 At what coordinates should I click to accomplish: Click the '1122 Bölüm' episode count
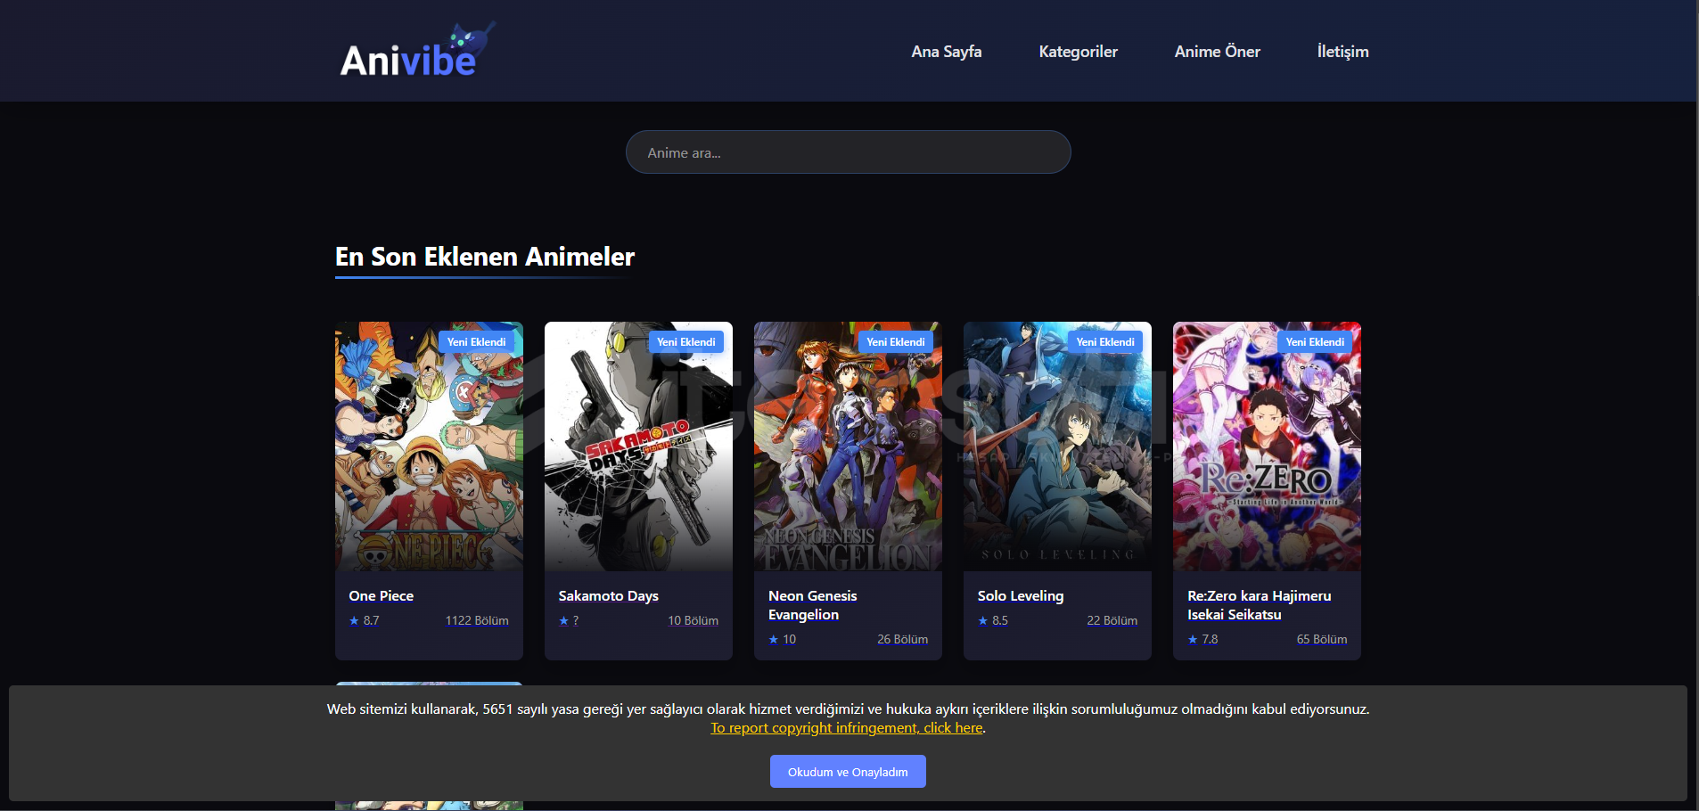pos(477,621)
